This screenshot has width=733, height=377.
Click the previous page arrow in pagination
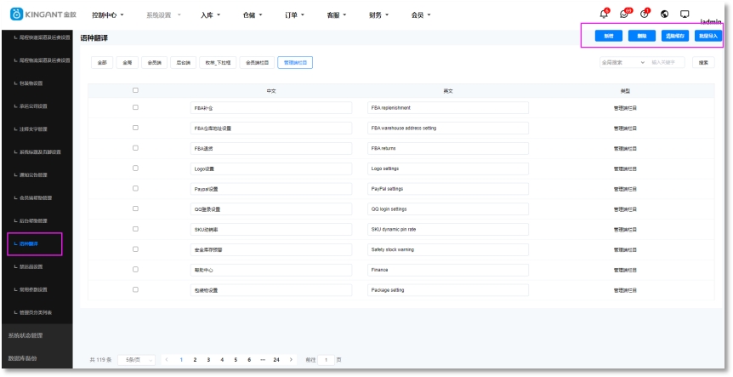(x=167, y=360)
